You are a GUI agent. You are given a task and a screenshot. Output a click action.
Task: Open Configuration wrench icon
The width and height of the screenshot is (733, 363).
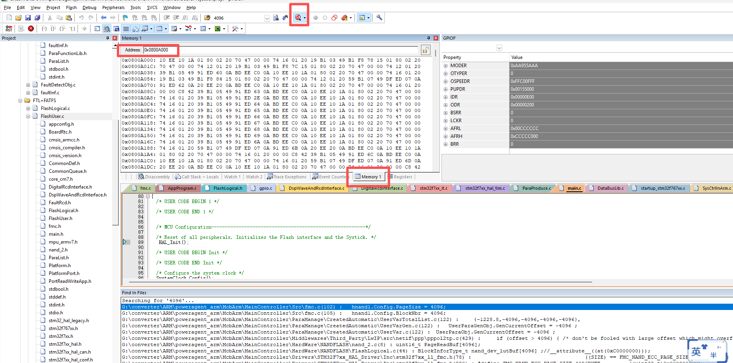click(379, 18)
